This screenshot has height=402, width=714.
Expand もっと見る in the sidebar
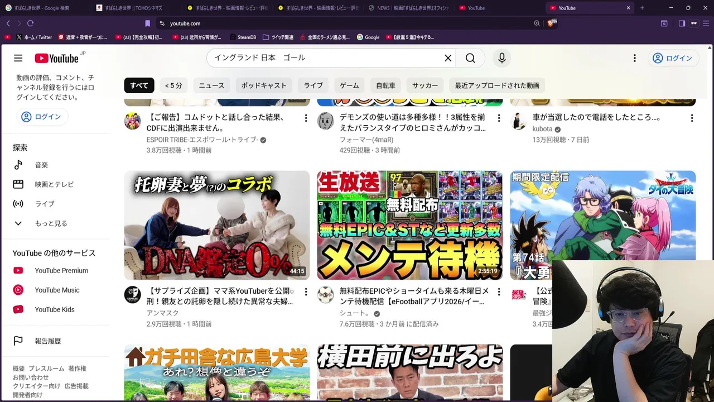click(56, 223)
